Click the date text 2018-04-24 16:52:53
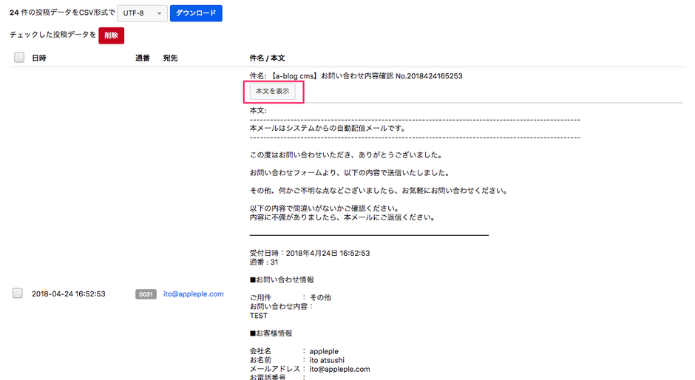The width and height of the screenshot is (695, 380). pyautogui.click(x=69, y=294)
